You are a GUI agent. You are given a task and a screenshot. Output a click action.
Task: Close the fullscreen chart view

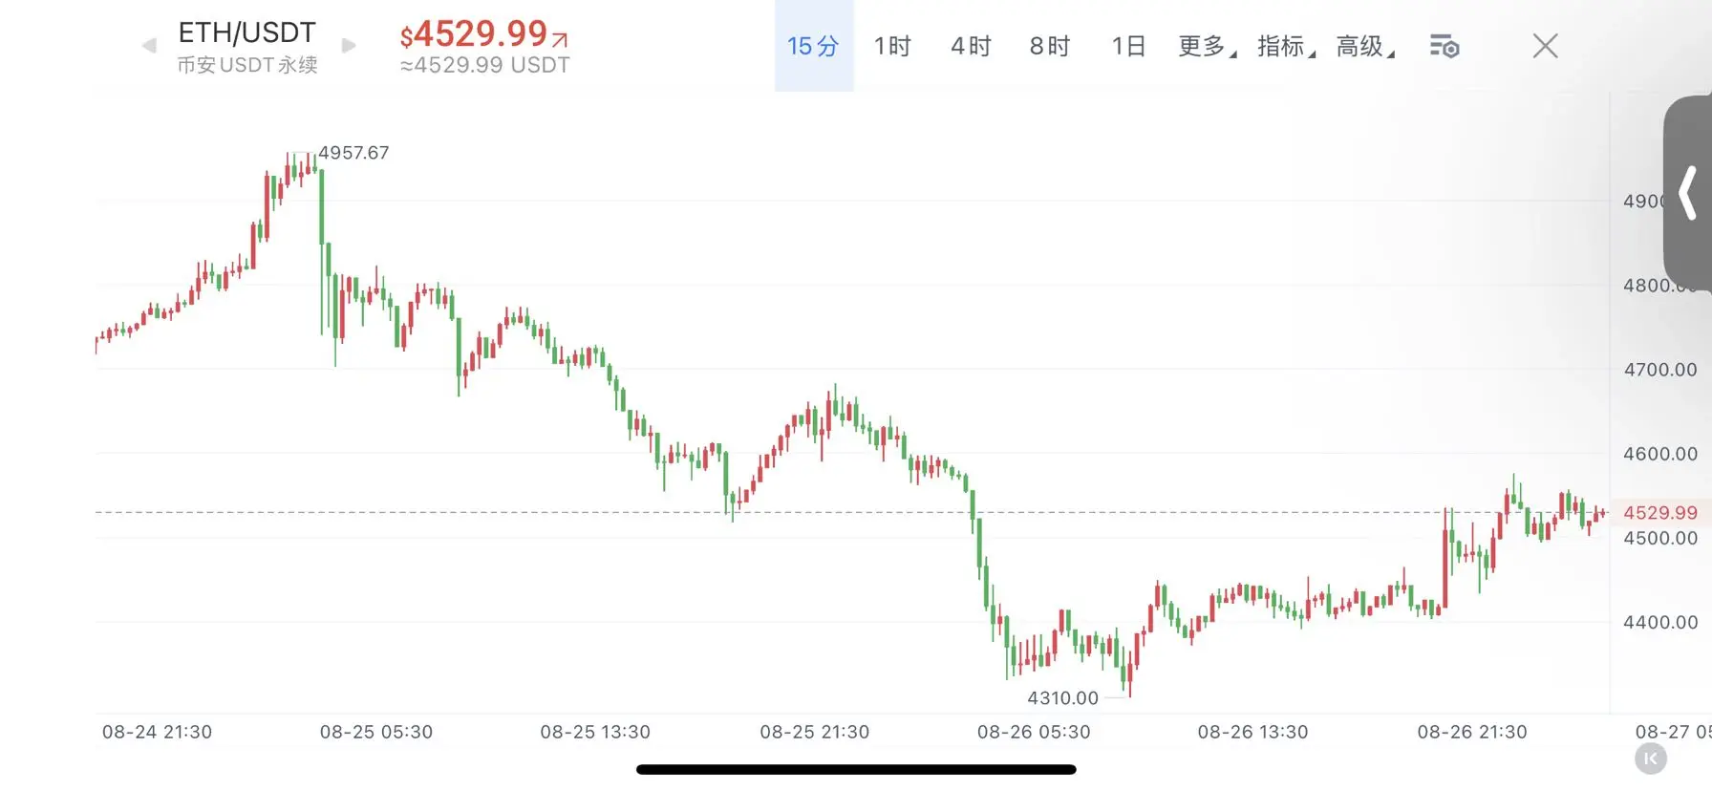[1545, 46]
